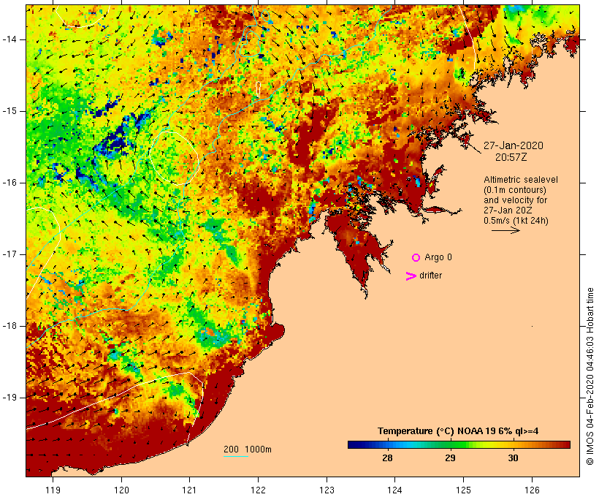
Task: Click the longitude label 120
Action: point(121,490)
